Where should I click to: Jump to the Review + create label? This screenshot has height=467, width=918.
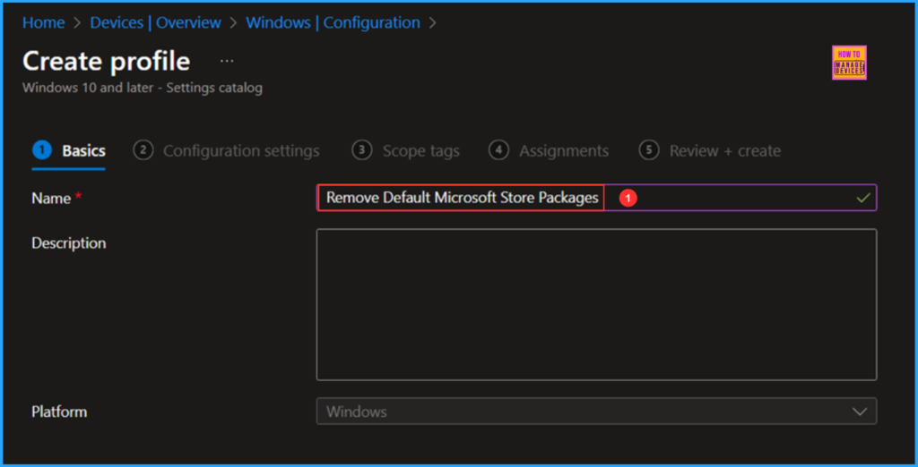tap(724, 151)
